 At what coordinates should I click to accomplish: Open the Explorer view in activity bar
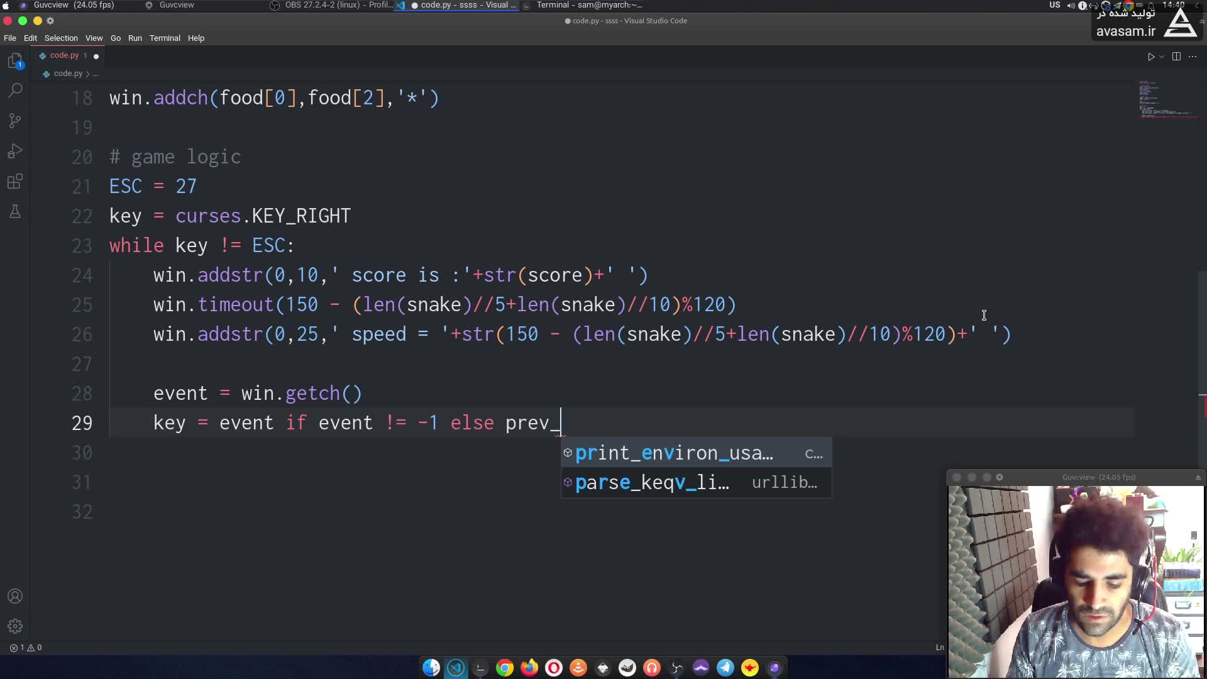click(15, 61)
